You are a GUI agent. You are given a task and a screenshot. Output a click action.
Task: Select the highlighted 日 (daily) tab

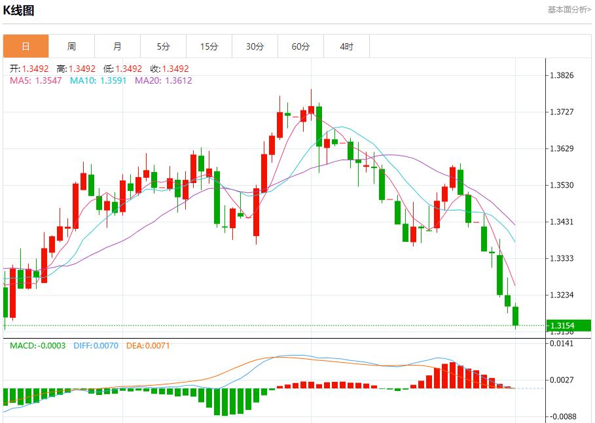(26, 46)
